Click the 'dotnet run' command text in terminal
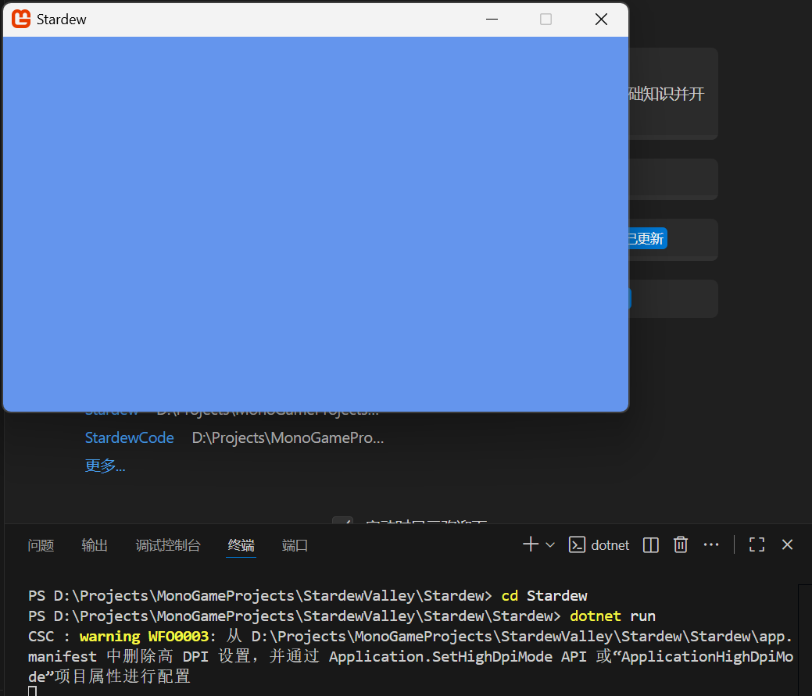812x696 pixels. [x=613, y=616]
